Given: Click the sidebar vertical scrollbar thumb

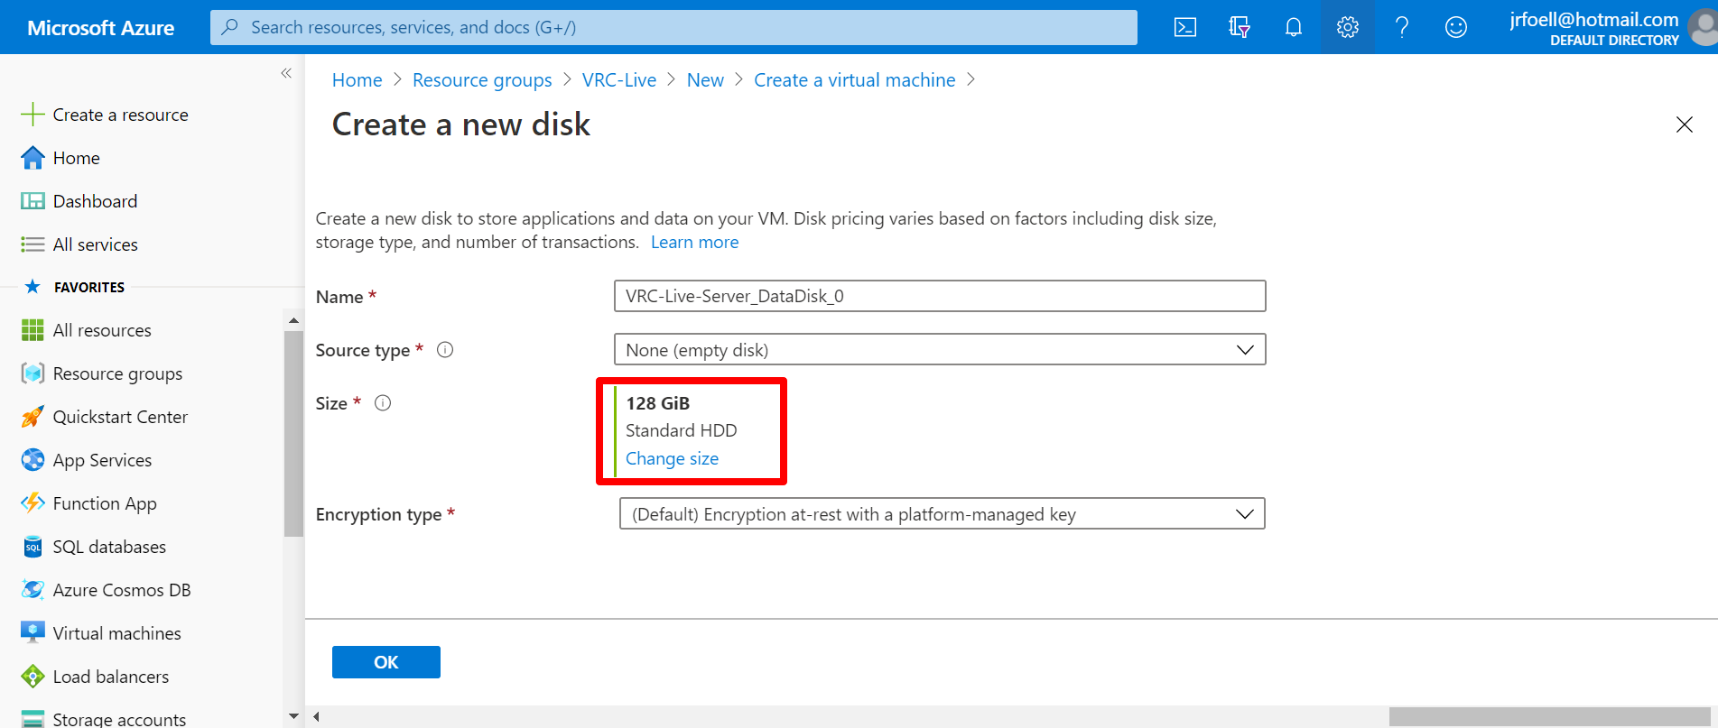Looking at the screenshot, I should [x=293, y=434].
